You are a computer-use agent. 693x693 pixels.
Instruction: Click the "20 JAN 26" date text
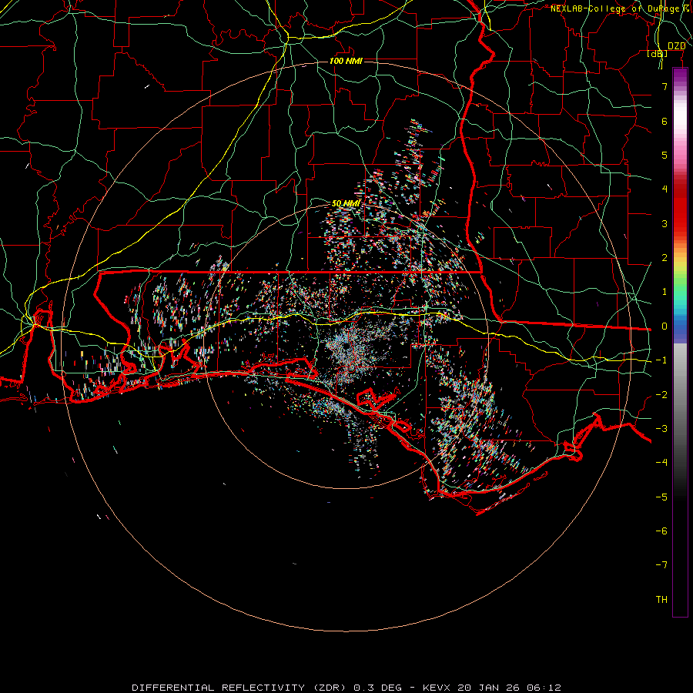point(490,688)
